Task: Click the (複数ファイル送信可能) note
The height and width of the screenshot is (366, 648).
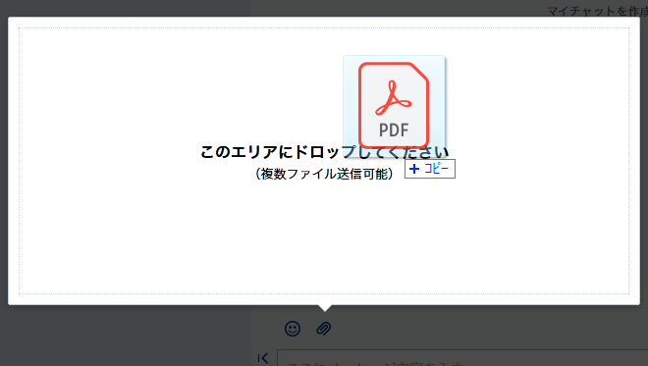Action: point(324,174)
